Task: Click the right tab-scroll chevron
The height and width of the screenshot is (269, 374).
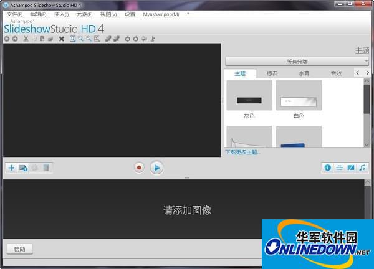Action: coord(367,73)
